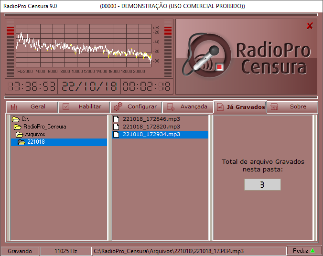The image size is (323, 256).
Task: Click the file icon of 221018_172646.mp3
Action: [x=117, y=119]
